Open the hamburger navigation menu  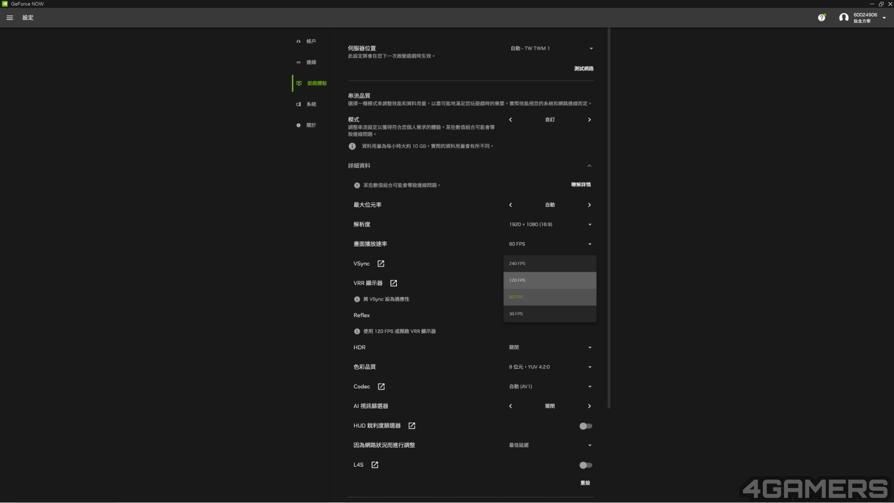[9, 18]
